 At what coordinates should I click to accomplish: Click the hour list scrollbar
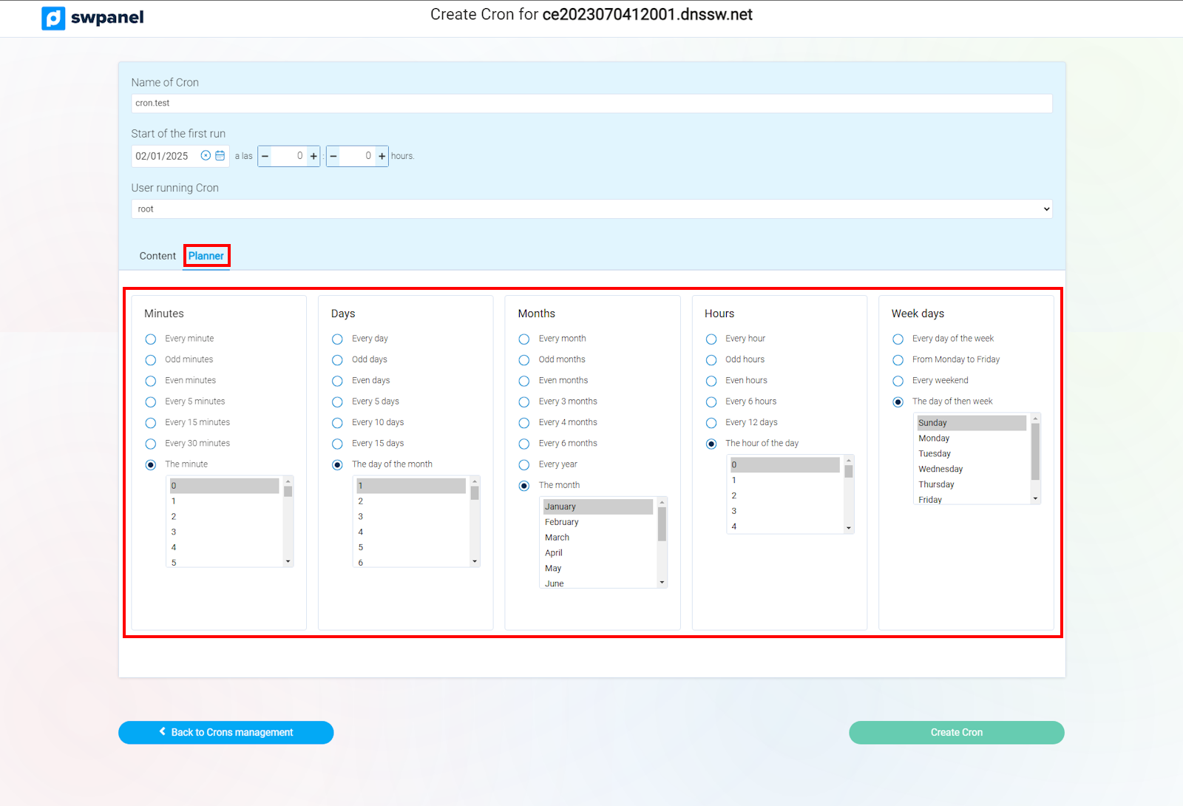(849, 495)
